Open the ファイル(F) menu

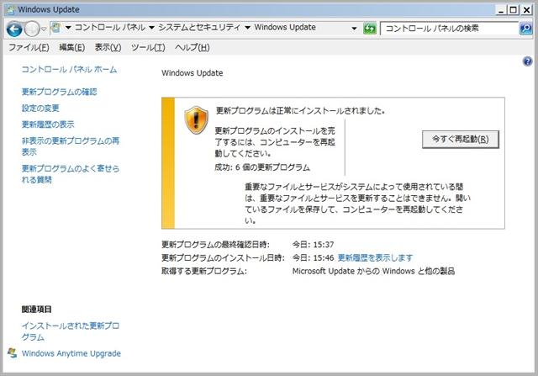(x=29, y=47)
